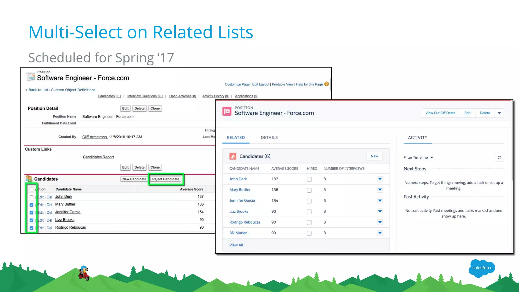
Task: Switch to the RELATED tab
Action: [x=236, y=138]
